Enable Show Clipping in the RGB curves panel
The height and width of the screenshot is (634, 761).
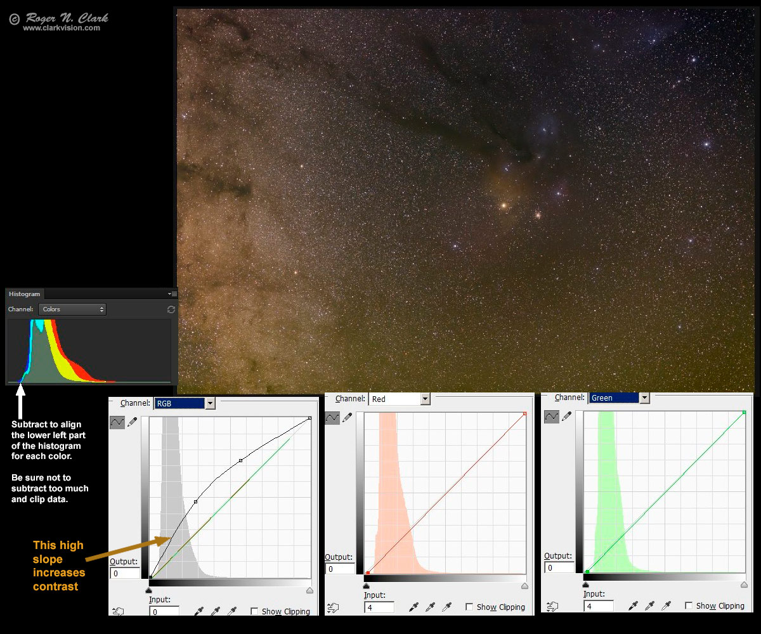[254, 612]
